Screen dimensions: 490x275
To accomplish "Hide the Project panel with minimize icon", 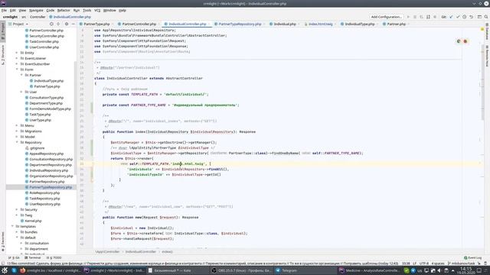I will 73,24.
